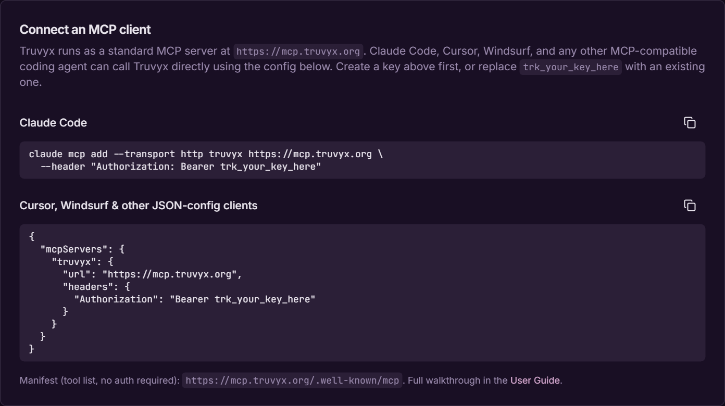Image resolution: width=725 pixels, height=406 pixels.
Task: Click the --header Authorization line in the Claude Code block
Action: point(181,167)
